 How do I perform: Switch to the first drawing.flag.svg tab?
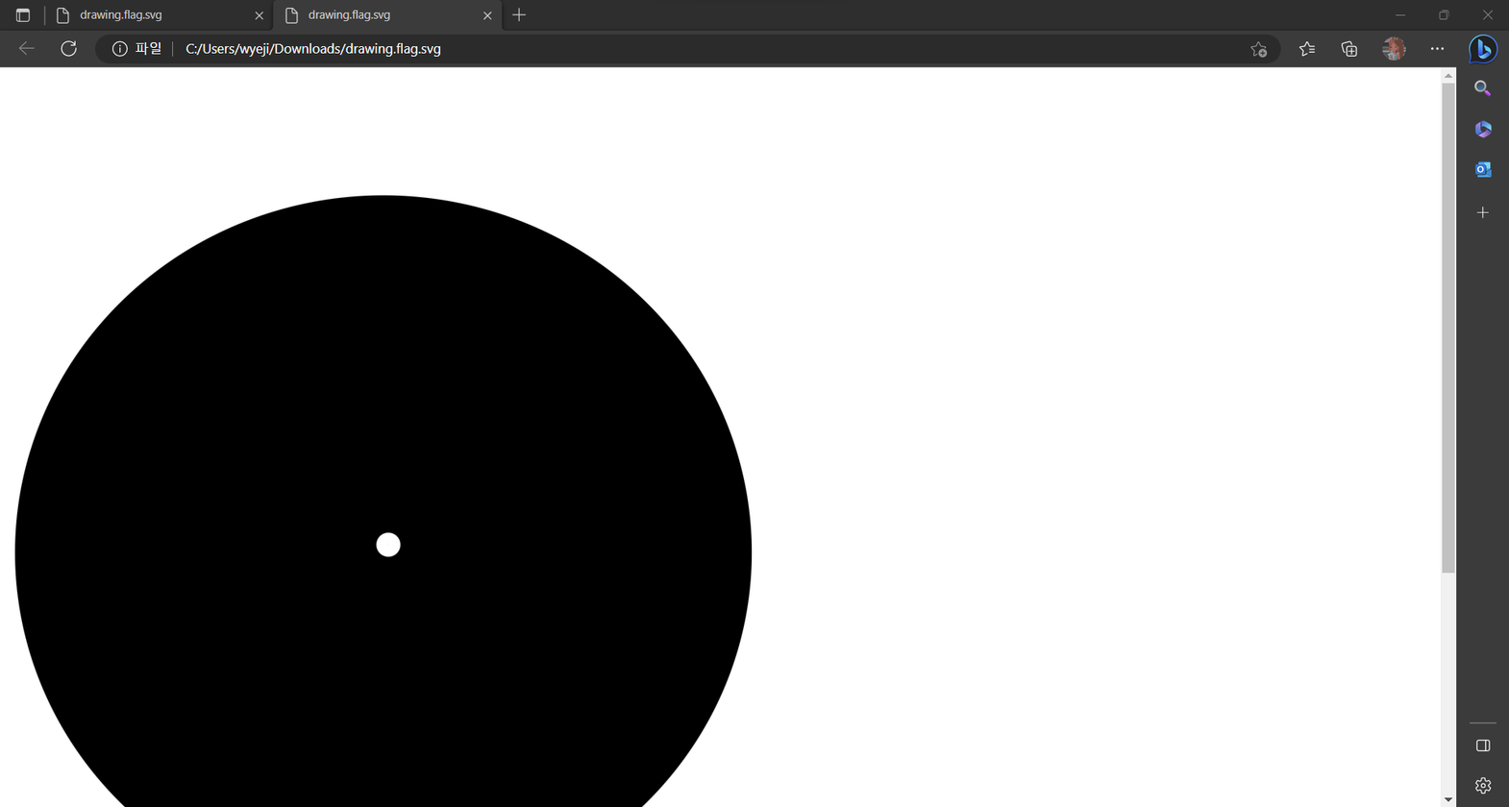(159, 15)
